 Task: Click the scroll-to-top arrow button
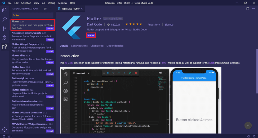point(248,125)
